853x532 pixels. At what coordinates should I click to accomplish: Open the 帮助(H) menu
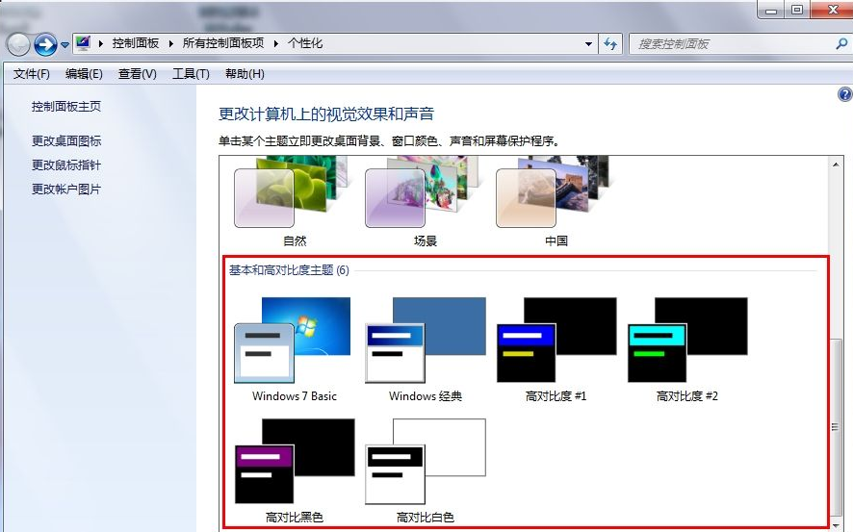(245, 74)
